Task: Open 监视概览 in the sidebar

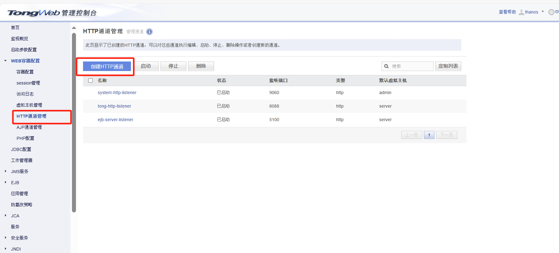Action: [x=19, y=39]
